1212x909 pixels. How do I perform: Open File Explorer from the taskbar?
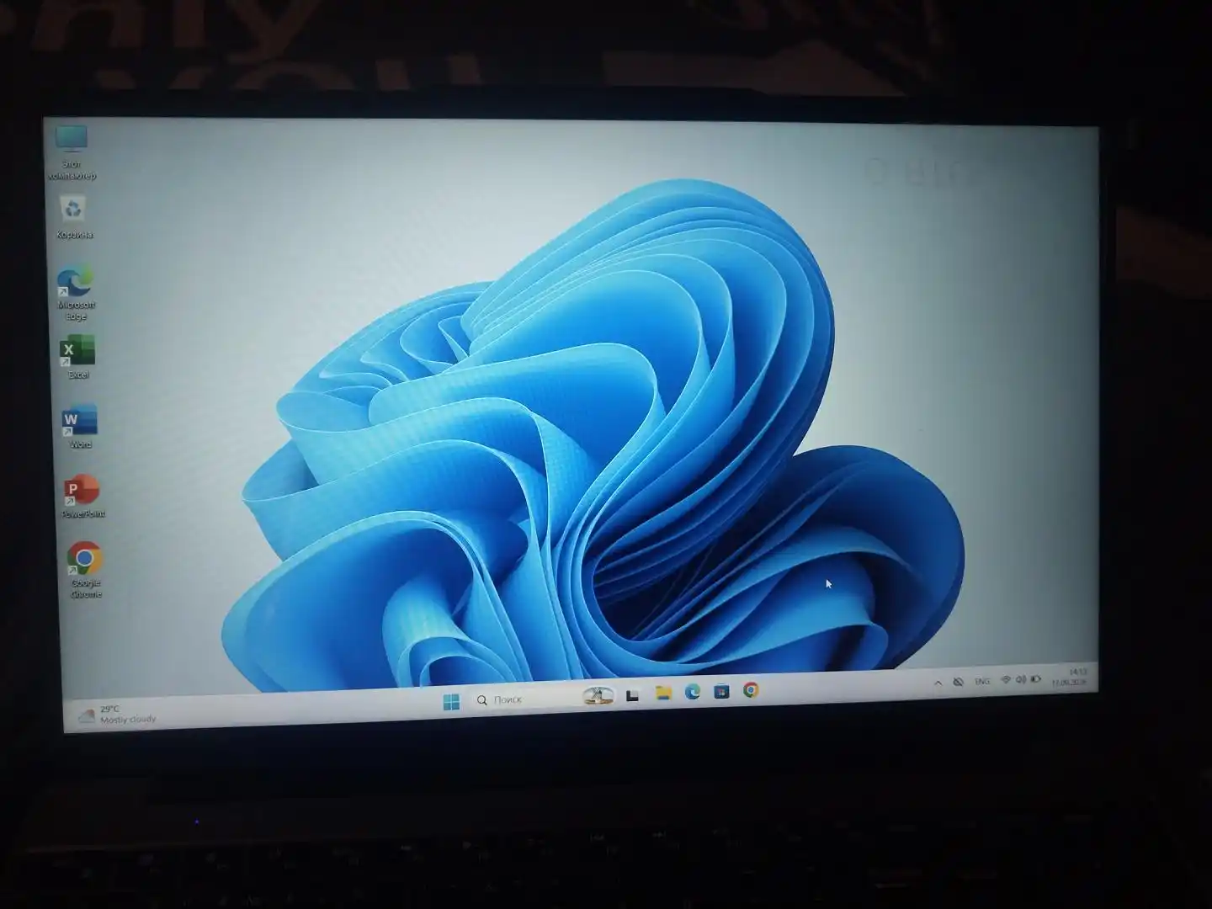point(663,693)
